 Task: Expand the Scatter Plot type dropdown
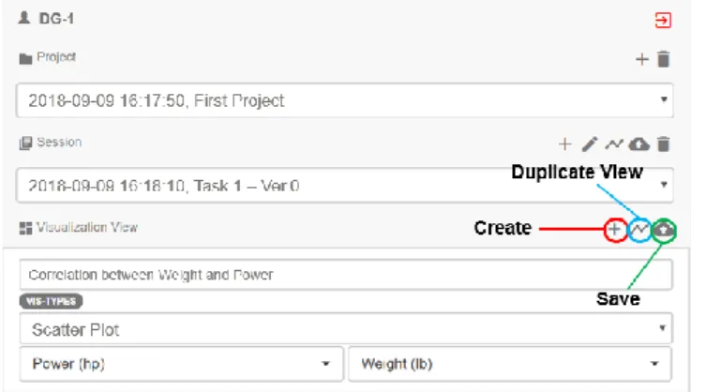(x=346, y=329)
